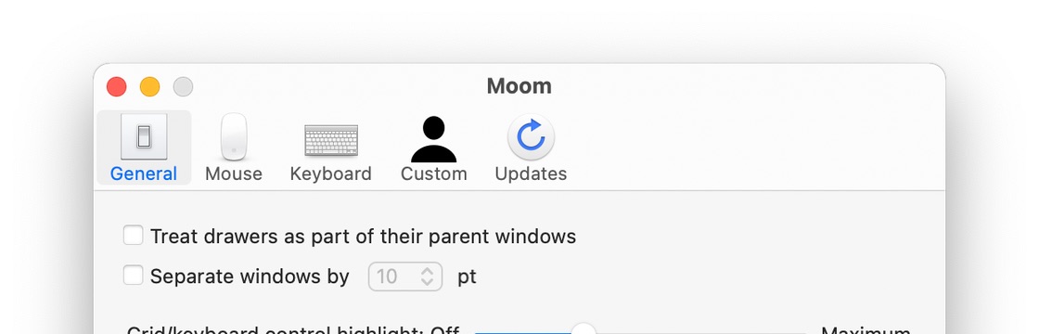The image size is (1039, 334).
Task: Decrease separation value with stepper down arrow
Action: (x=428, y=282)
